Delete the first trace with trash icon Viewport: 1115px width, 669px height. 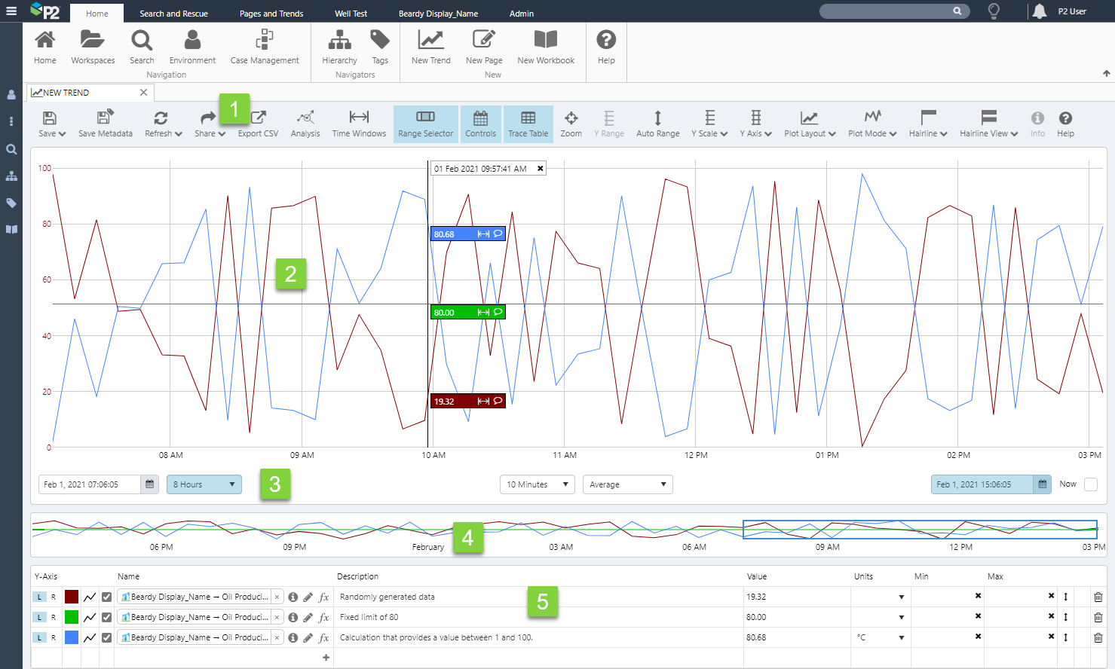1098,597
